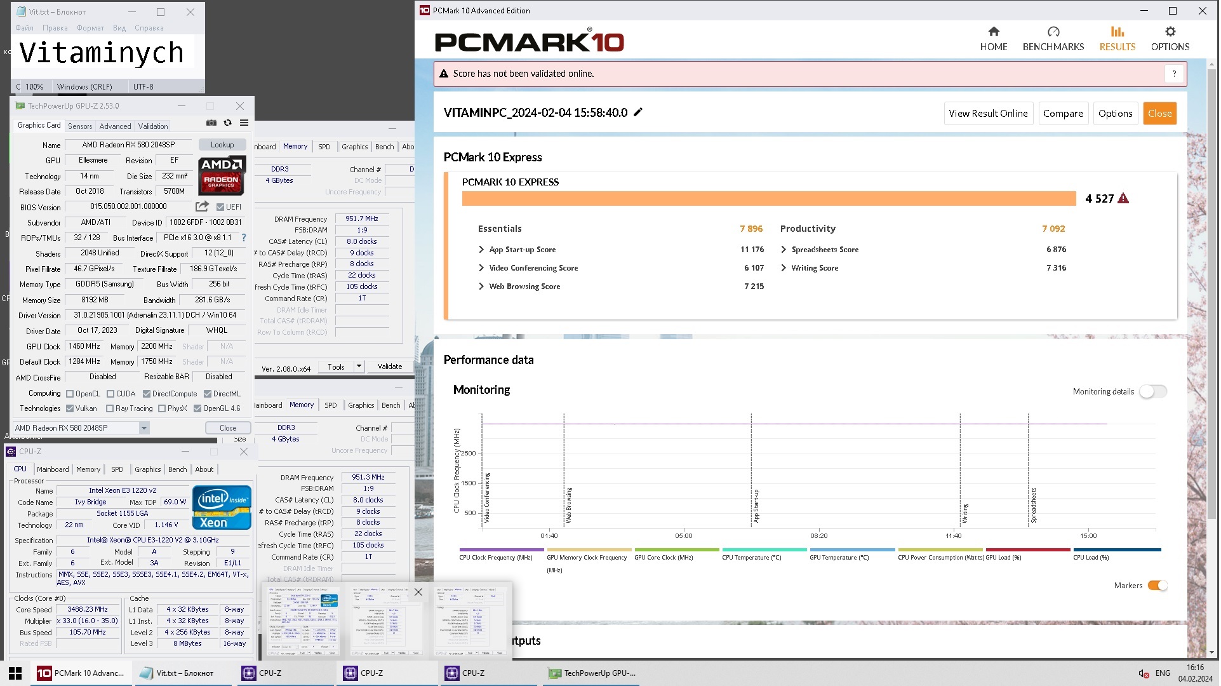
Task: Toggle Vulkan checkbox
Action: [70, 409]
